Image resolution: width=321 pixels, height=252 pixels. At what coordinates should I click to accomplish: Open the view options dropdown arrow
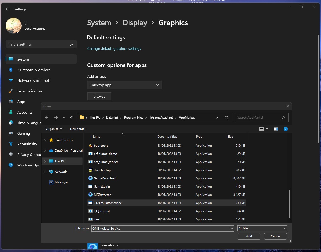267,129
